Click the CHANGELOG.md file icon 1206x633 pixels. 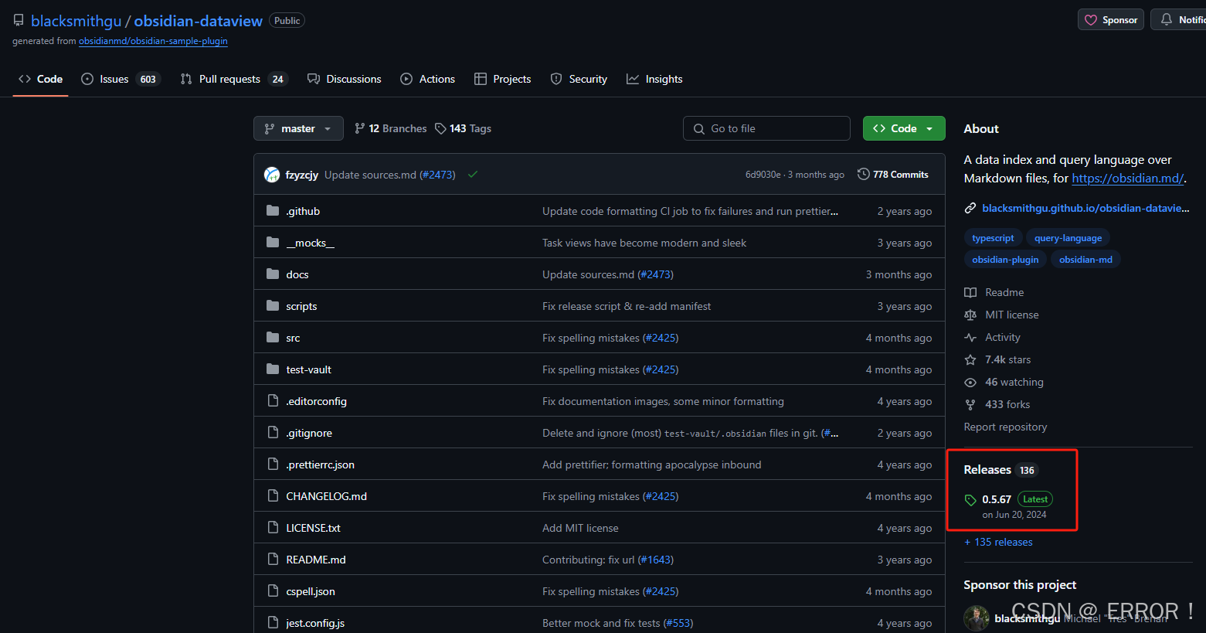pyautogui.click(x=272, y=496)
